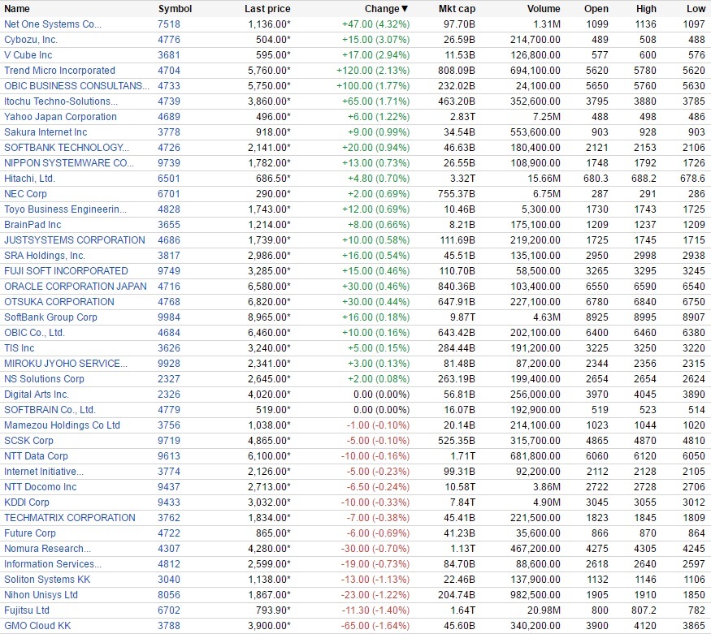
Task: Click symbol 3788 link
Action: [169, 624]
